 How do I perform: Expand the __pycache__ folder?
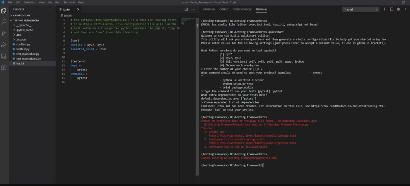pos(32,25)
